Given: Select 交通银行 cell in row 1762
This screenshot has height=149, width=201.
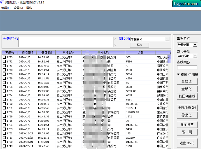Looking at the screenshot, I should [x=162, y=104].
